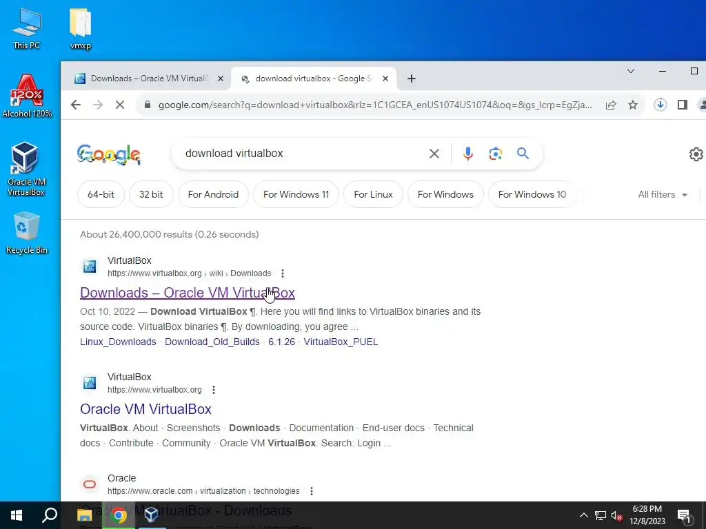Click the www.oracle.com virtualization breadcrumb
Viewport: 706px width, 529px height.
tap(203, 490)
